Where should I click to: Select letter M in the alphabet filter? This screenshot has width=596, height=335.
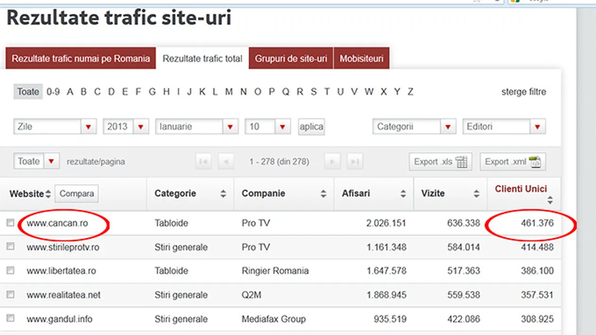[x=229, y=92]
